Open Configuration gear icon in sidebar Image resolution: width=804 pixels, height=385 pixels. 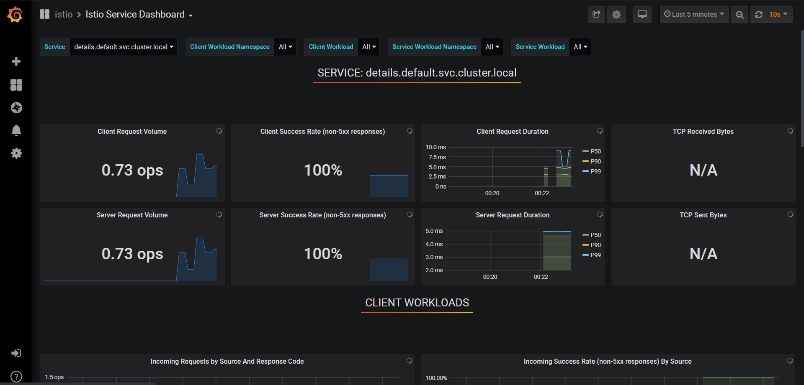coord(16,153)
